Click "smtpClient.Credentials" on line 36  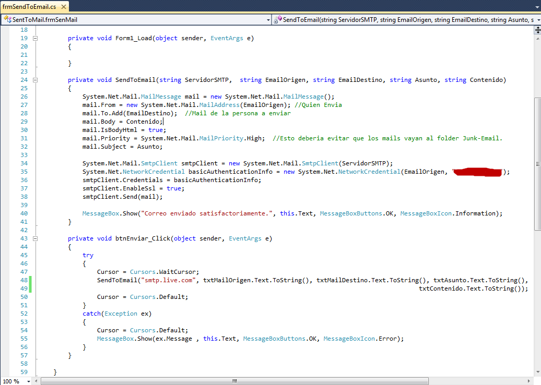click(x=123, y=180)
